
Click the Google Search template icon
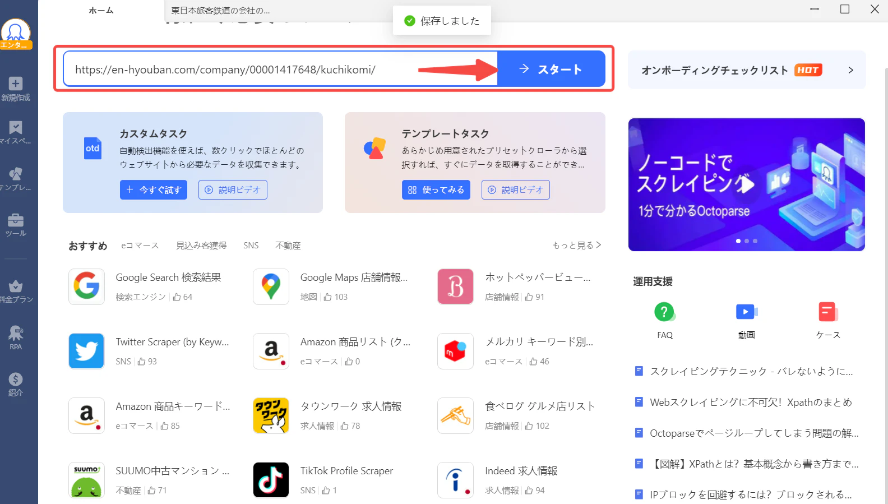click(x=86, y=286)
